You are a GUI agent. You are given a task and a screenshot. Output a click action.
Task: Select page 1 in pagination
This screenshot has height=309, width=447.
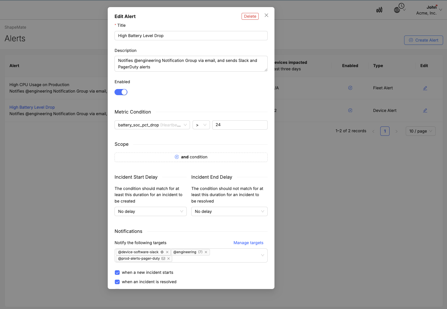(x=385, y=131)
